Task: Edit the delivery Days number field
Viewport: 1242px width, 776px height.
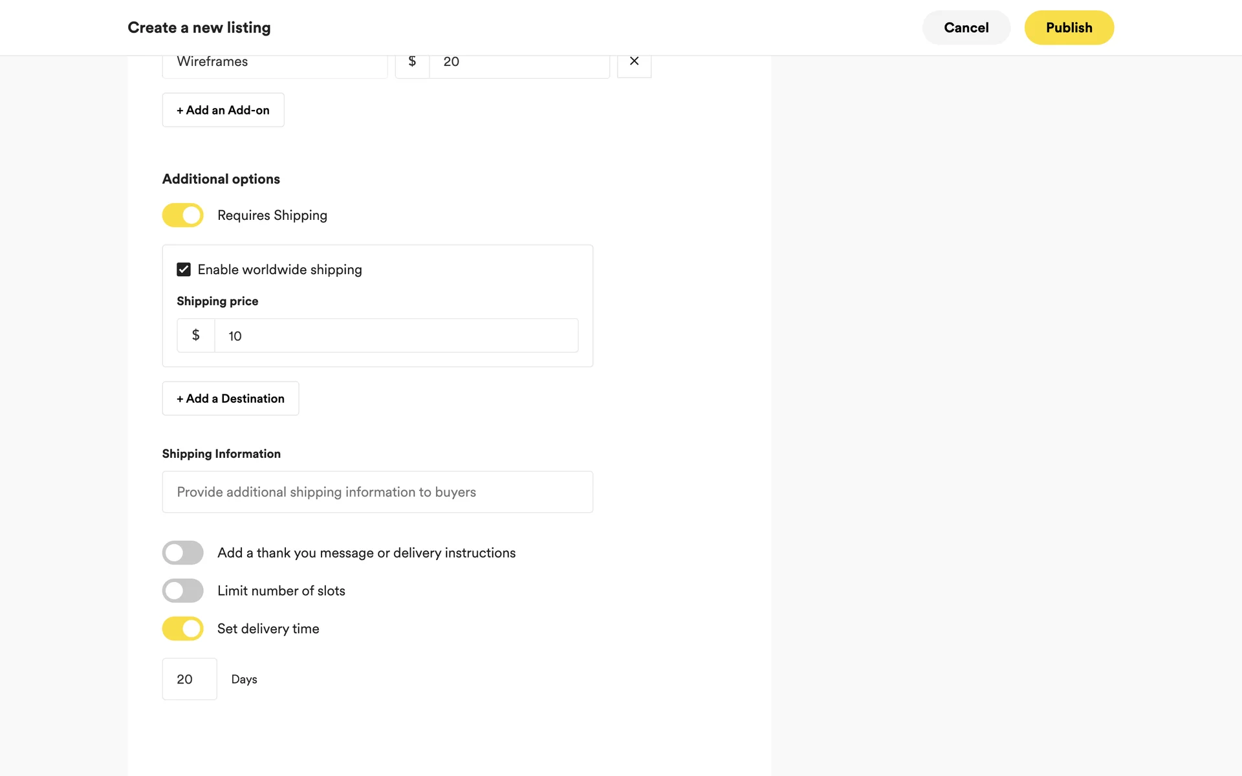Action: tap(189, 679)
